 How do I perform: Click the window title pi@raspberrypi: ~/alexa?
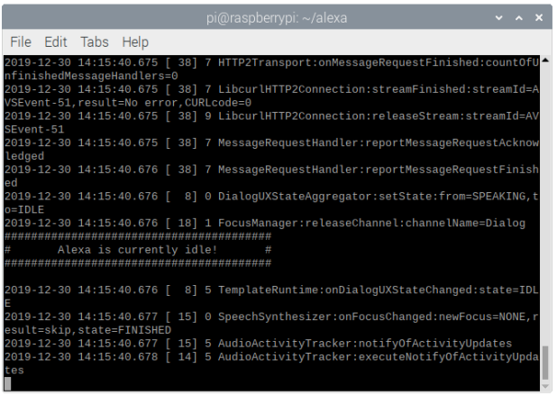click(x=277, y=18)
